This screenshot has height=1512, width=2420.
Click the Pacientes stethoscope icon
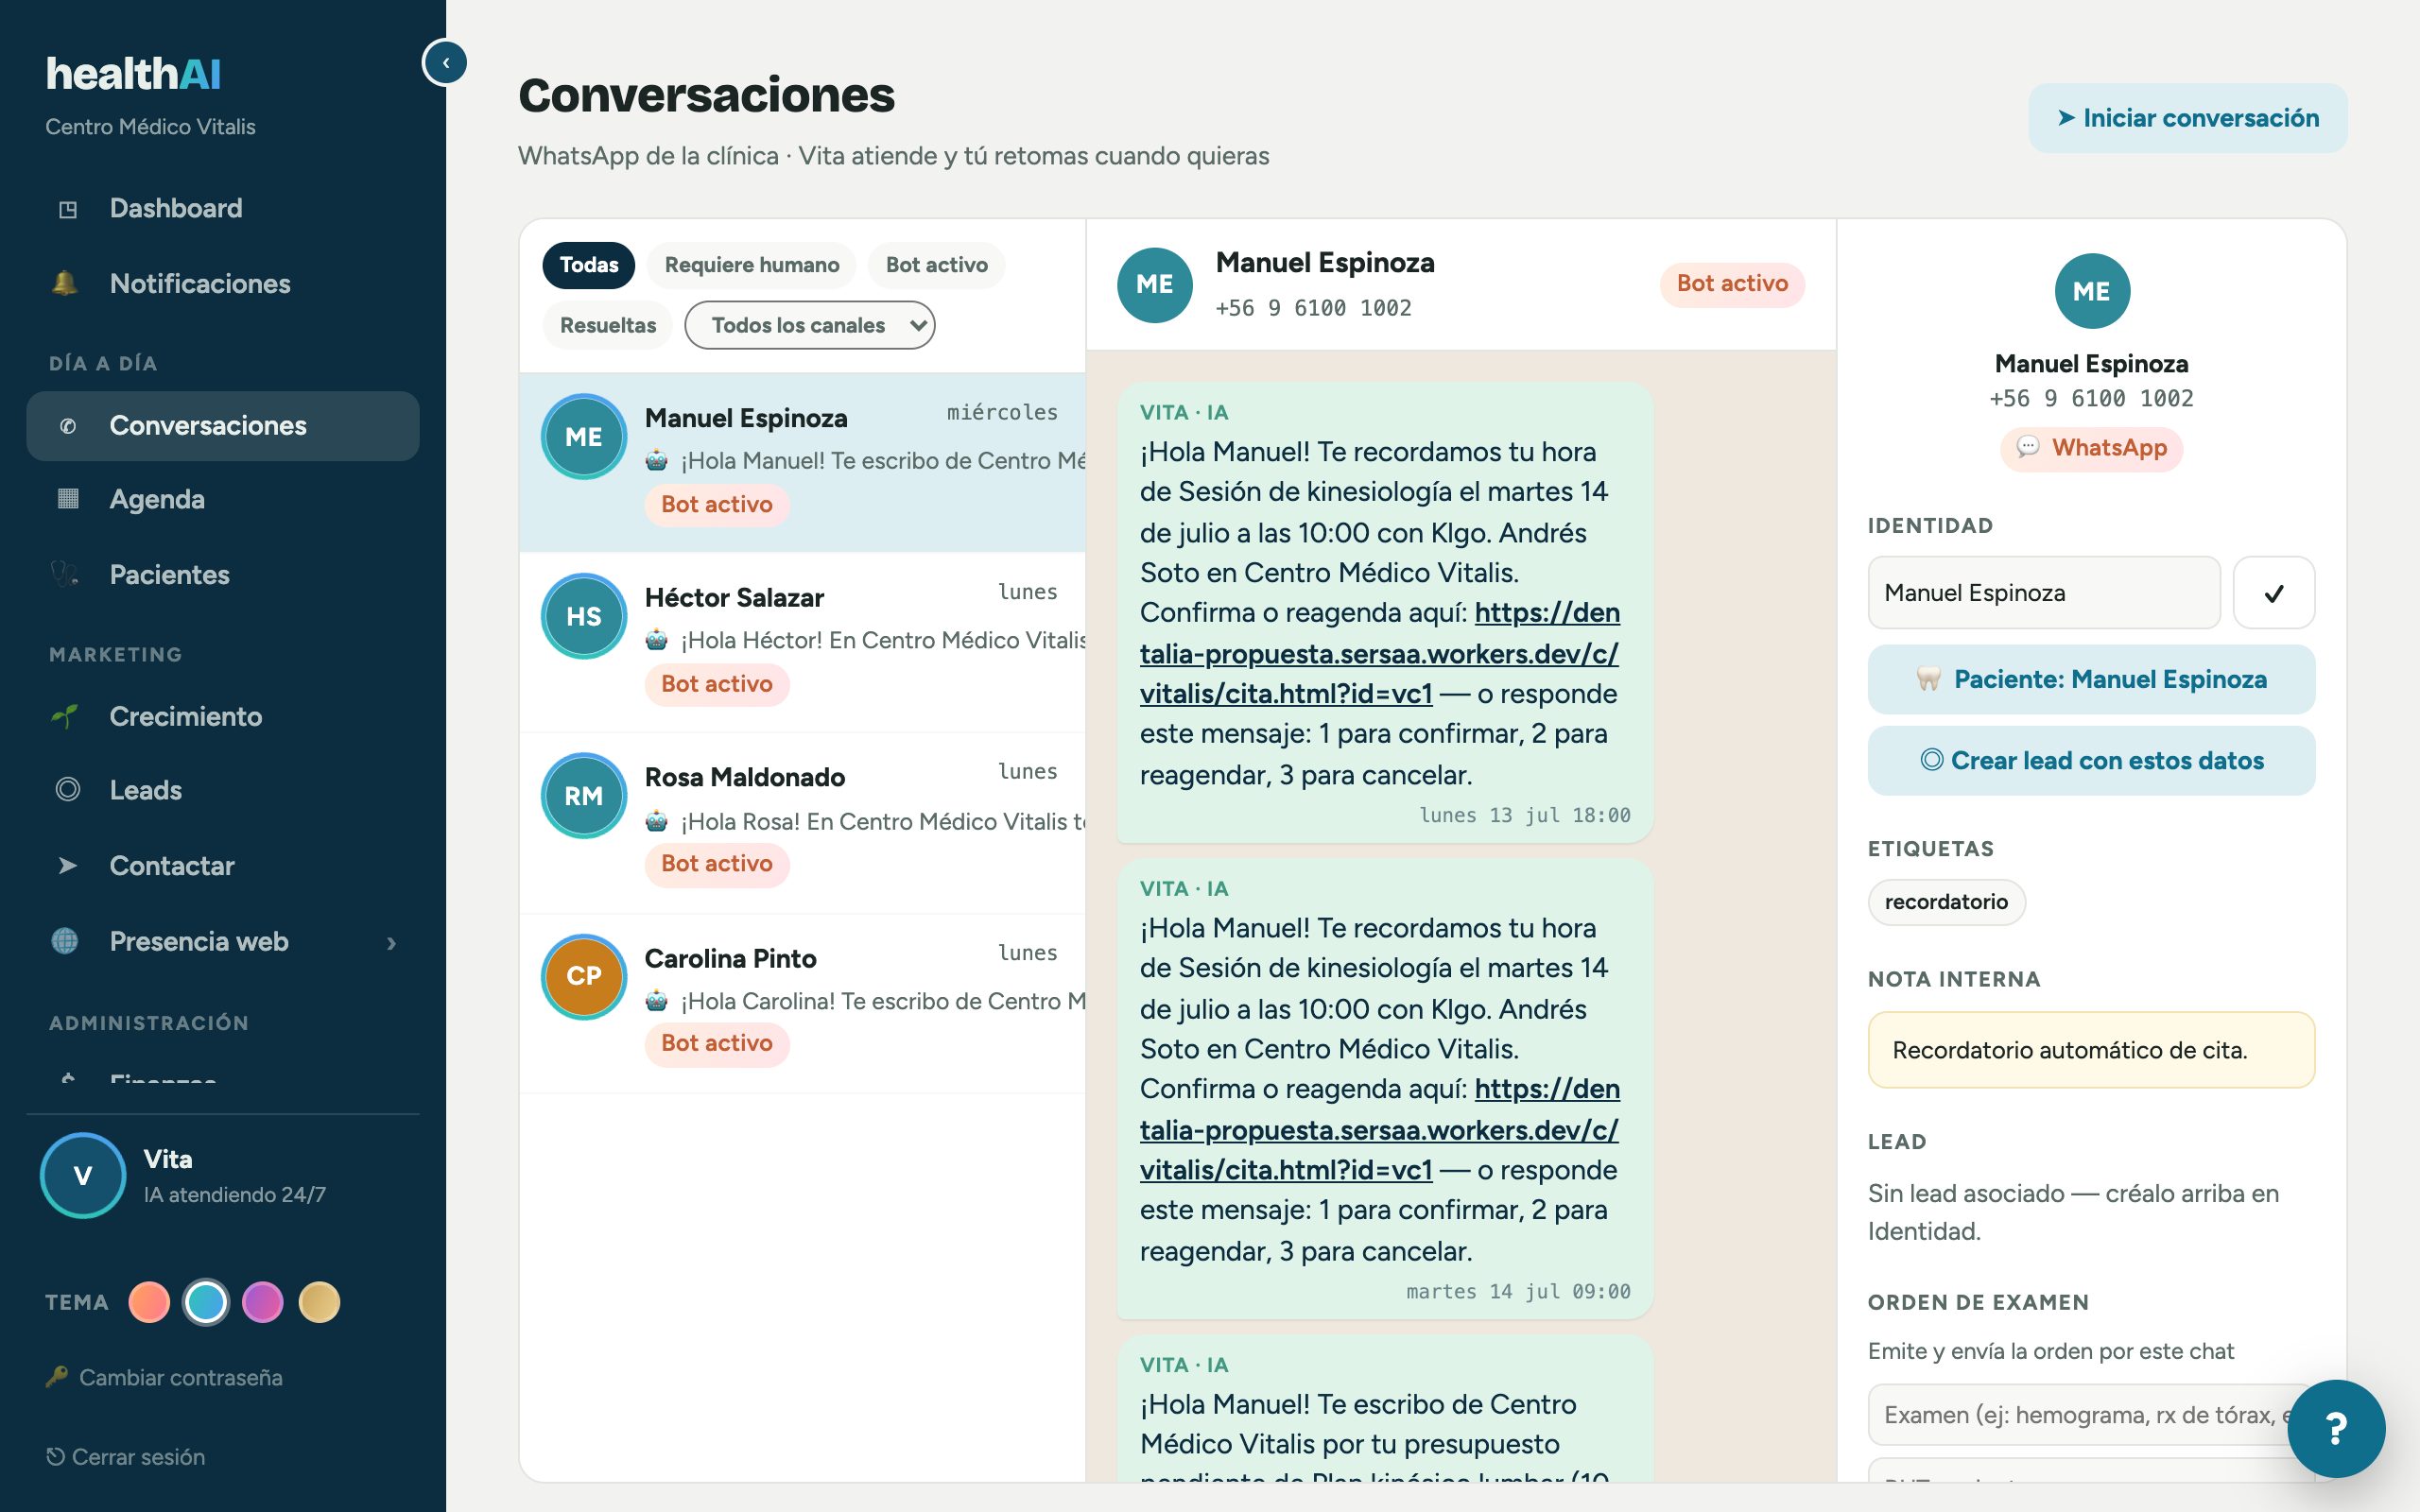65,574
